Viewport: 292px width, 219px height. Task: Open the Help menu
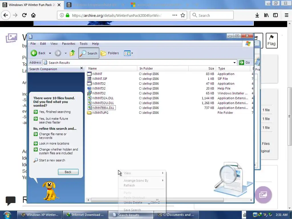95,44
